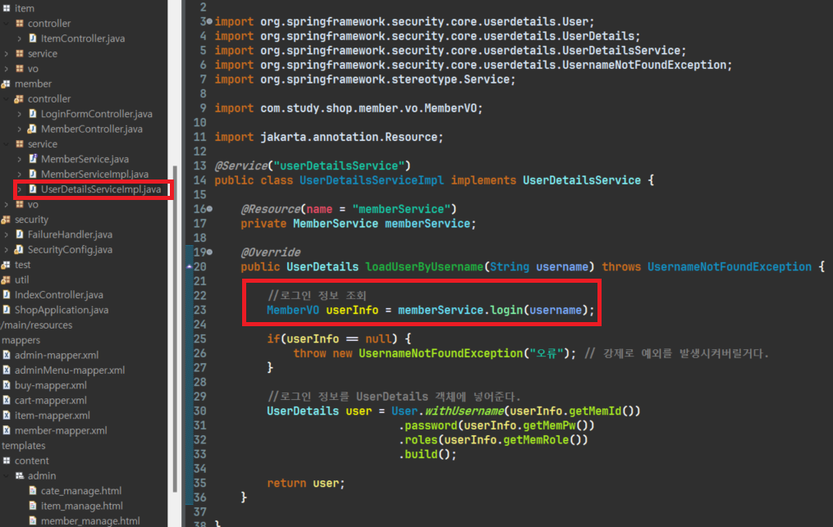Expand the MemberController.java node
Image resolution: width=833 pixels, height=527 pixels.
tap(19, 129)
